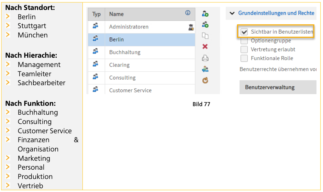Viewport: 323px width, 192px height.
Task: Click the red X delete icon
Action: (x=205, y=47)
